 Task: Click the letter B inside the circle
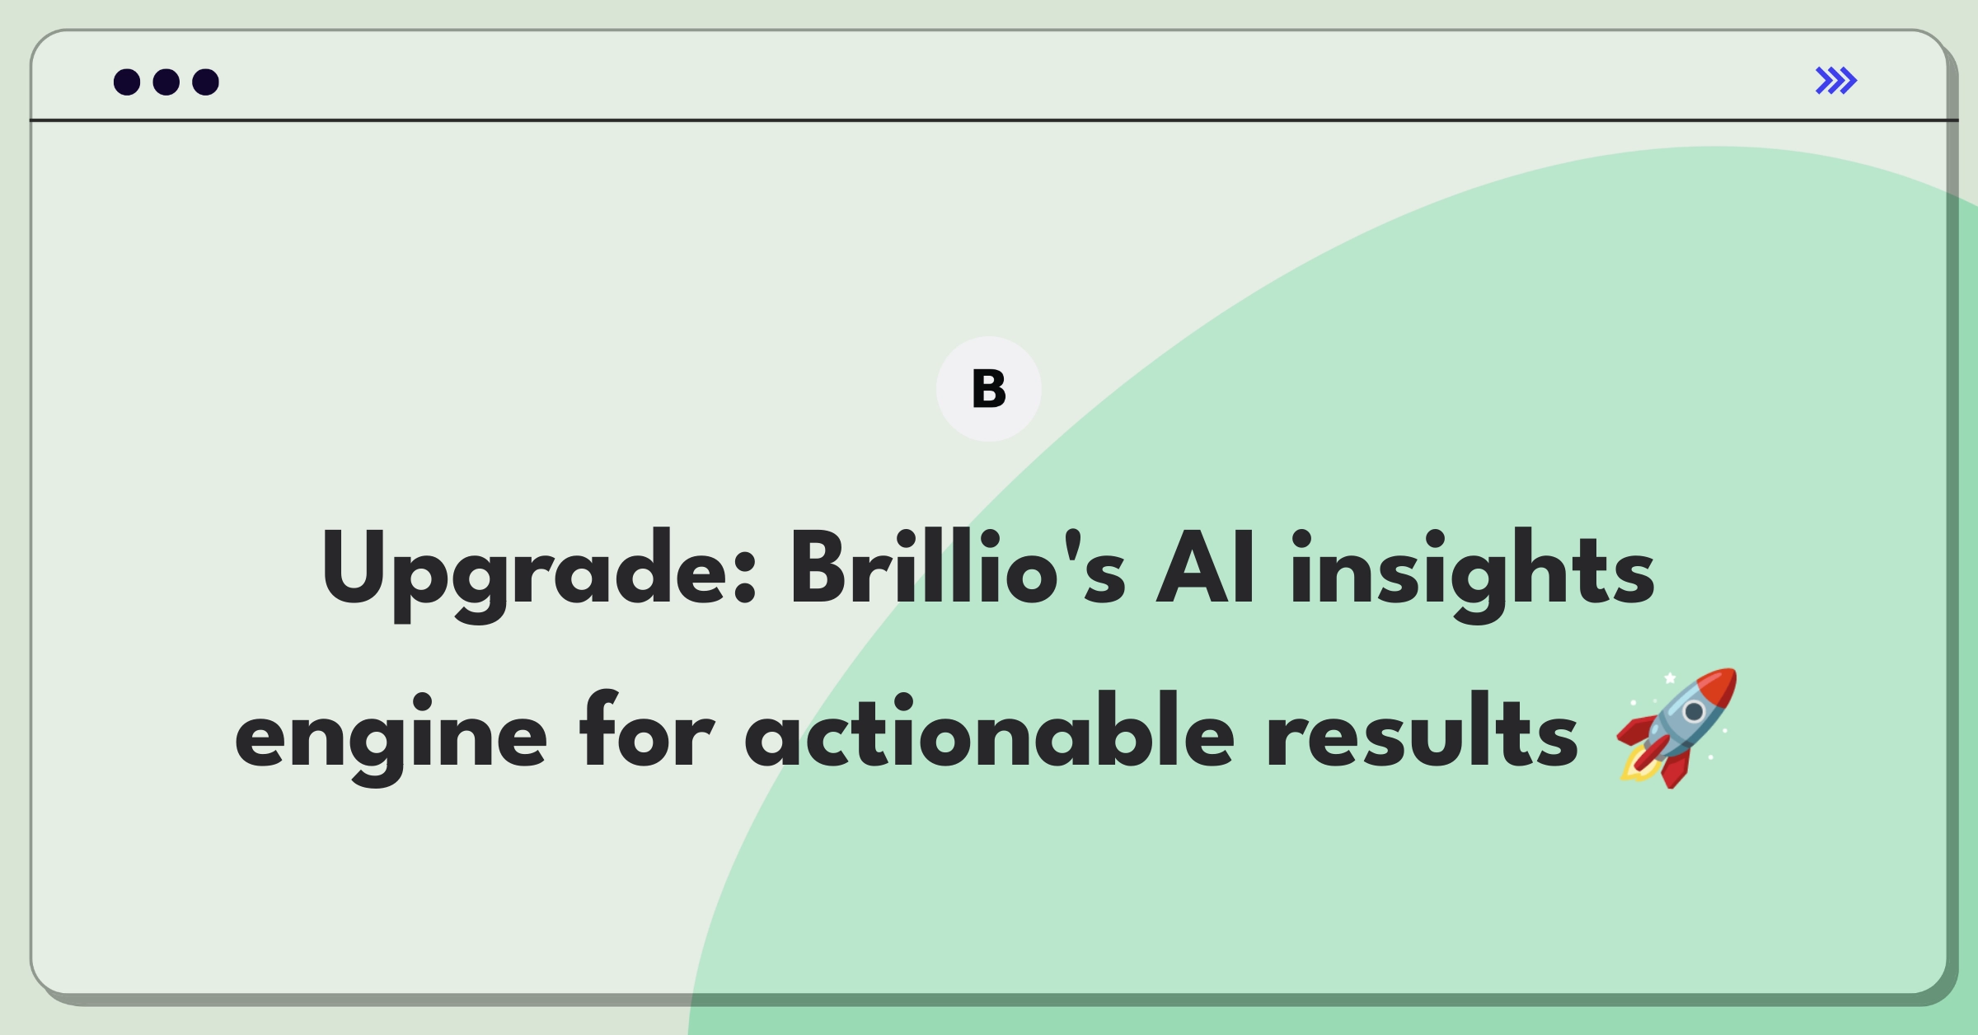[x=989, y=389]
